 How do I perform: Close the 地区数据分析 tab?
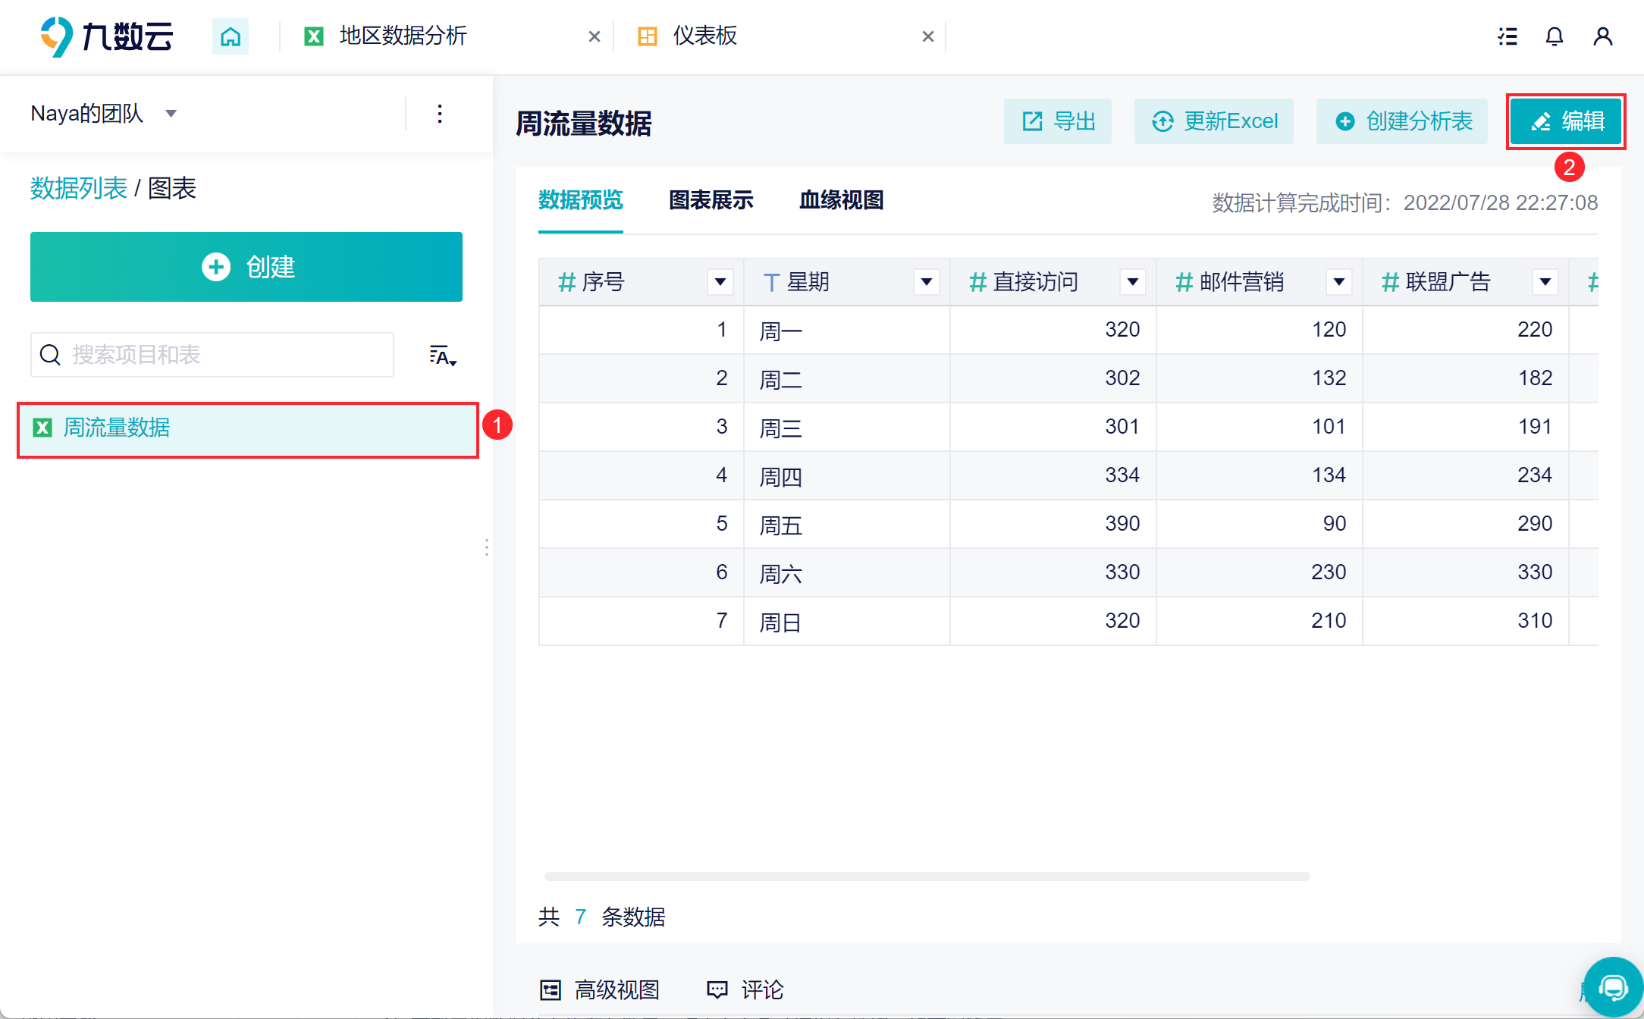coord(594,36)
